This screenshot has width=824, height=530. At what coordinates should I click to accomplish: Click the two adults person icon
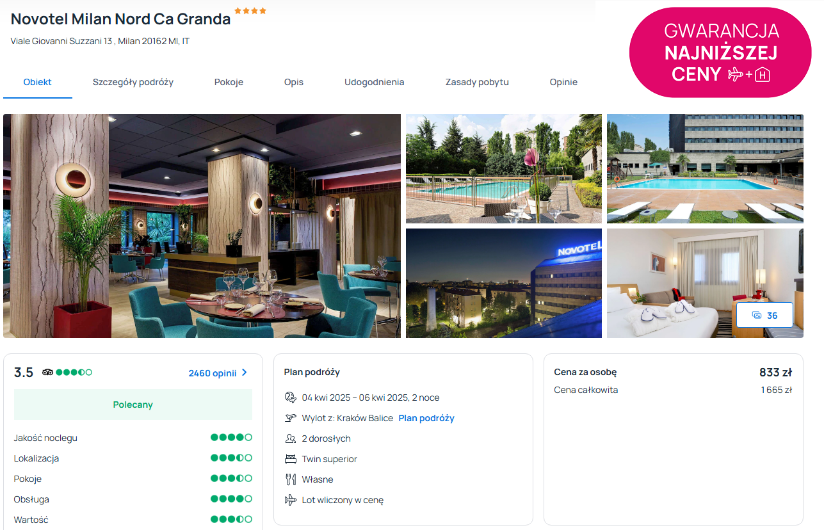coord(291,438)
